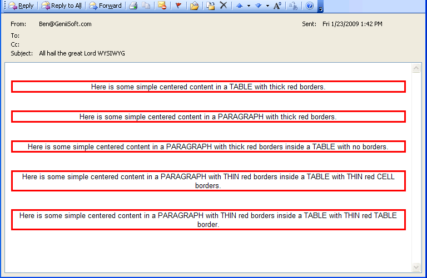This screenshot has height=278, width=427.
Task: Open the Move to Folder icon
Action: [194, 6]
